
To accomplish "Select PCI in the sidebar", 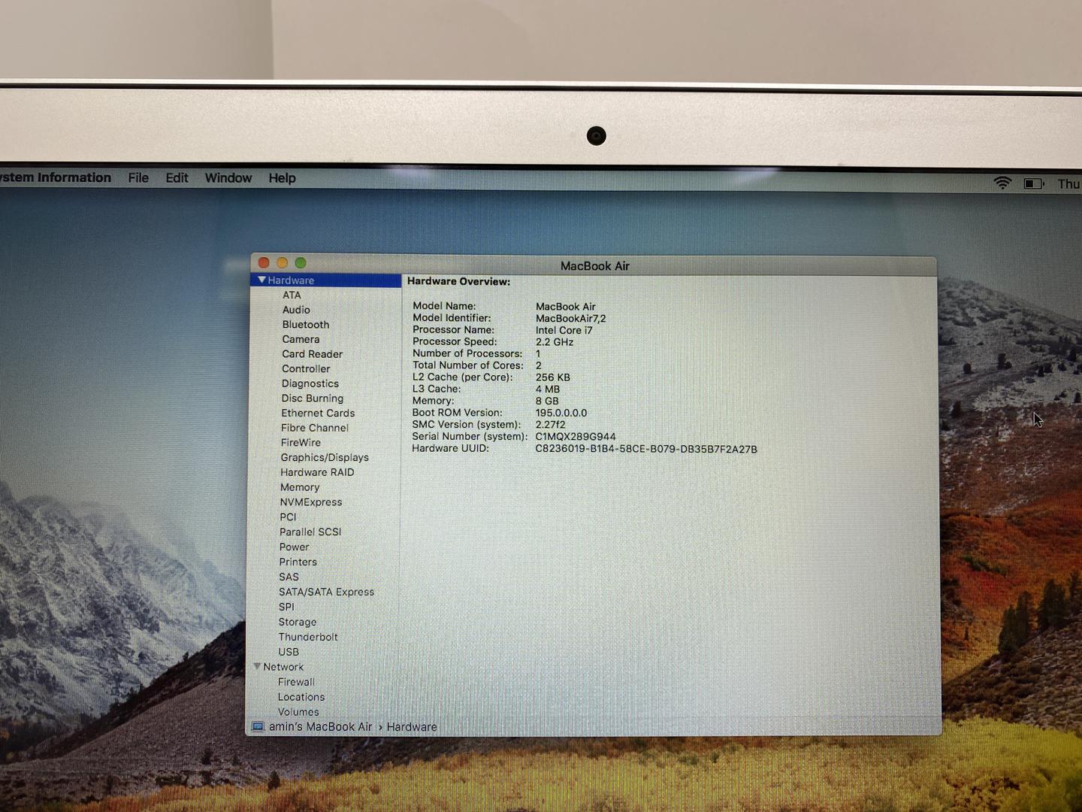I will [x=288, y=517].
